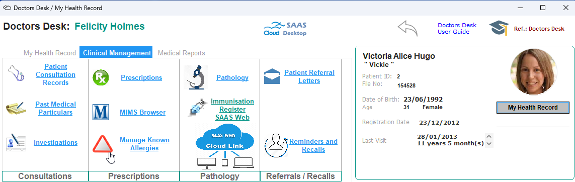
Task: Click the notepad icon for Past Medical Particulars
Action: pyautogui.click(x=16, y=109)
